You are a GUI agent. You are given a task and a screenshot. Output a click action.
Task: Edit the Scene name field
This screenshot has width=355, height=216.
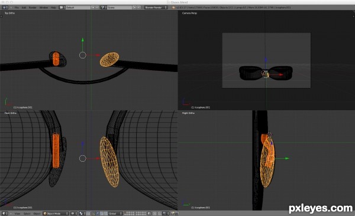coord(120,8)
